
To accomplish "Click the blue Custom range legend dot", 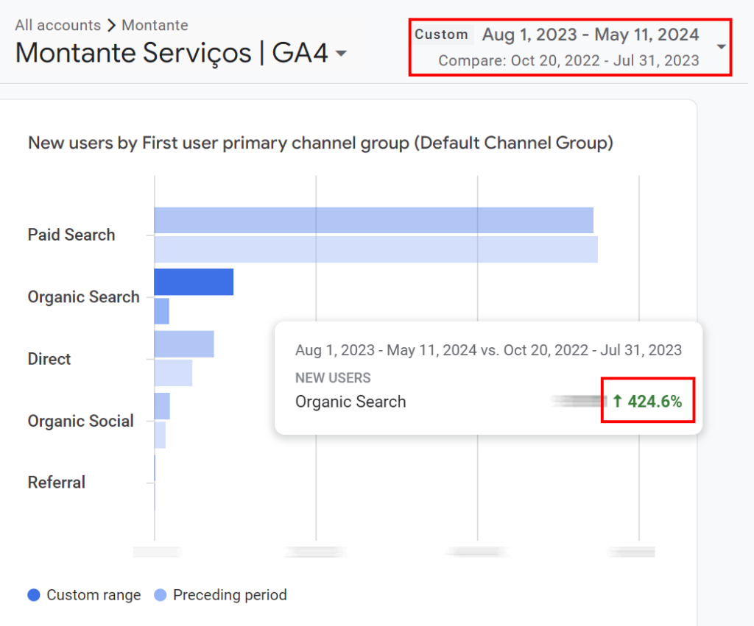I will pyautogui.click(x=34, y=595).
